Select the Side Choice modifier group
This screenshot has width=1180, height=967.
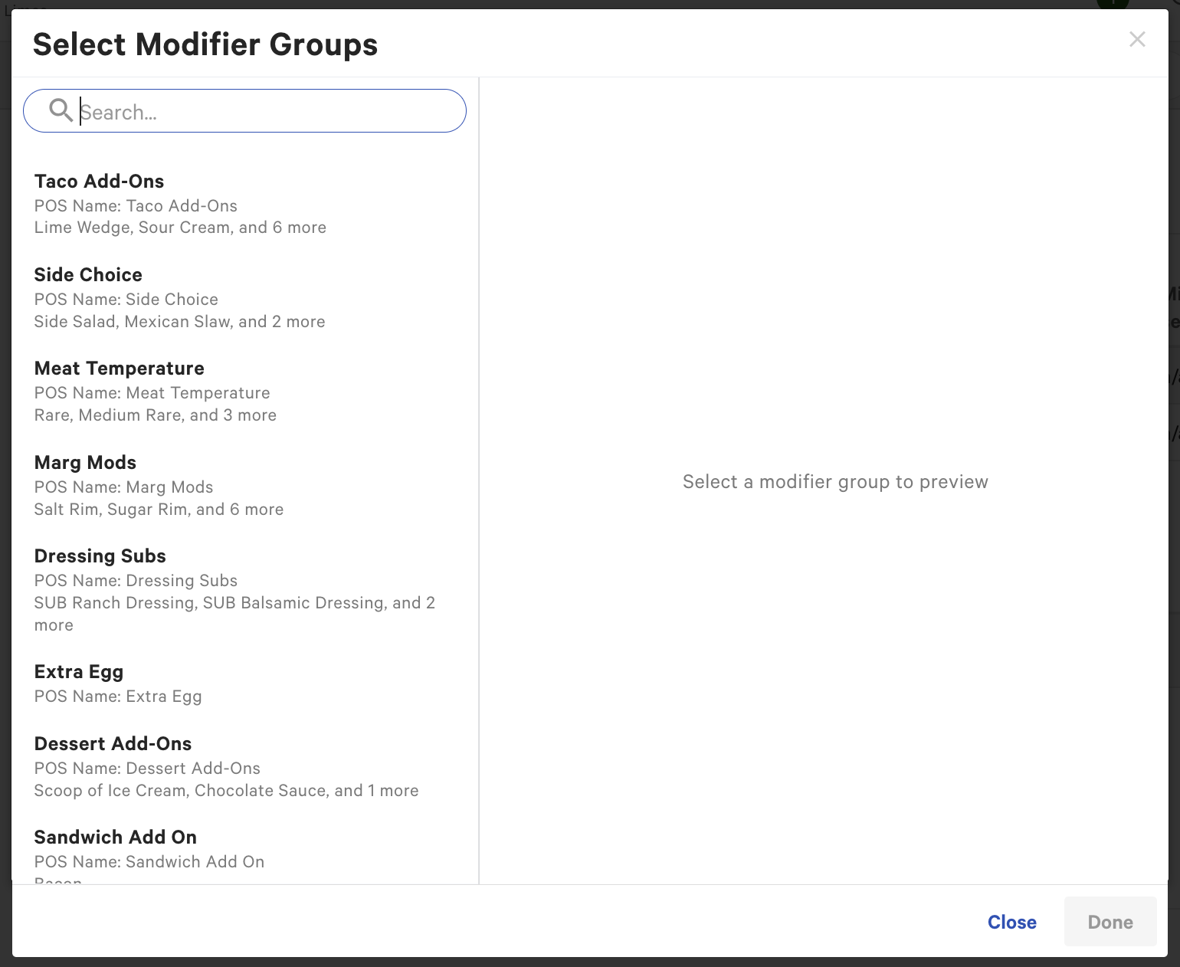[88, 274]
